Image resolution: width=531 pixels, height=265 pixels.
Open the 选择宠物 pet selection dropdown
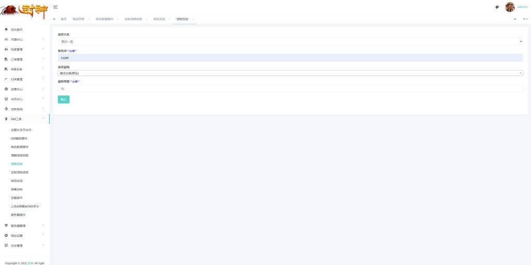click(x=290, y=73)
